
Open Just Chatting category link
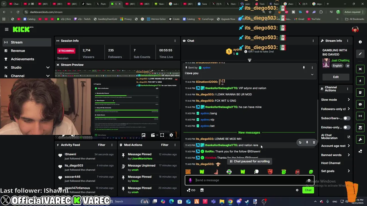(x=340, y=60)
